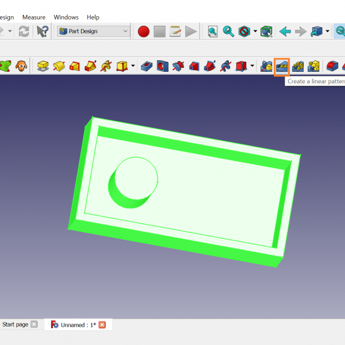345x345 pixels.
Task: Click the Fit all view icon
Action: pos(213,32)
